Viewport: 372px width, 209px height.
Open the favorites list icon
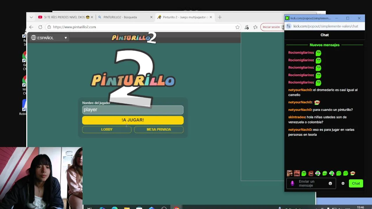(x=255, y=27)
